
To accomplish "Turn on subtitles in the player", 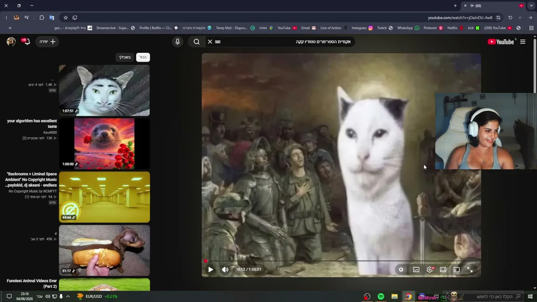I will 416,270.
